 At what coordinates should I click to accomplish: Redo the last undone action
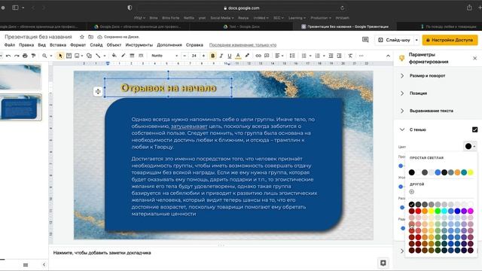click(x=17, y=56)
